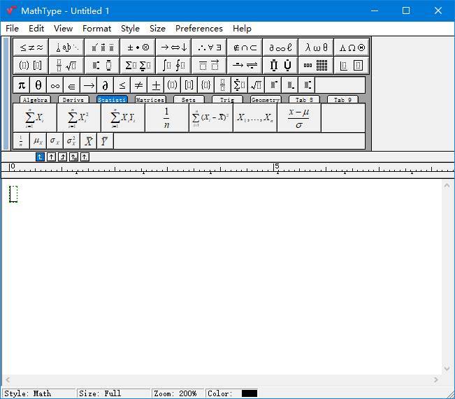Insert the sigma squared sub X symbol
Viewport: 455px width, 399px height.
[x=71, y=141]
